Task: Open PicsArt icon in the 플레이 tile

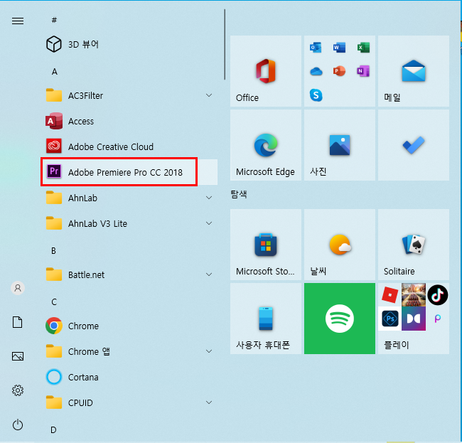Action: pos(438,319)
